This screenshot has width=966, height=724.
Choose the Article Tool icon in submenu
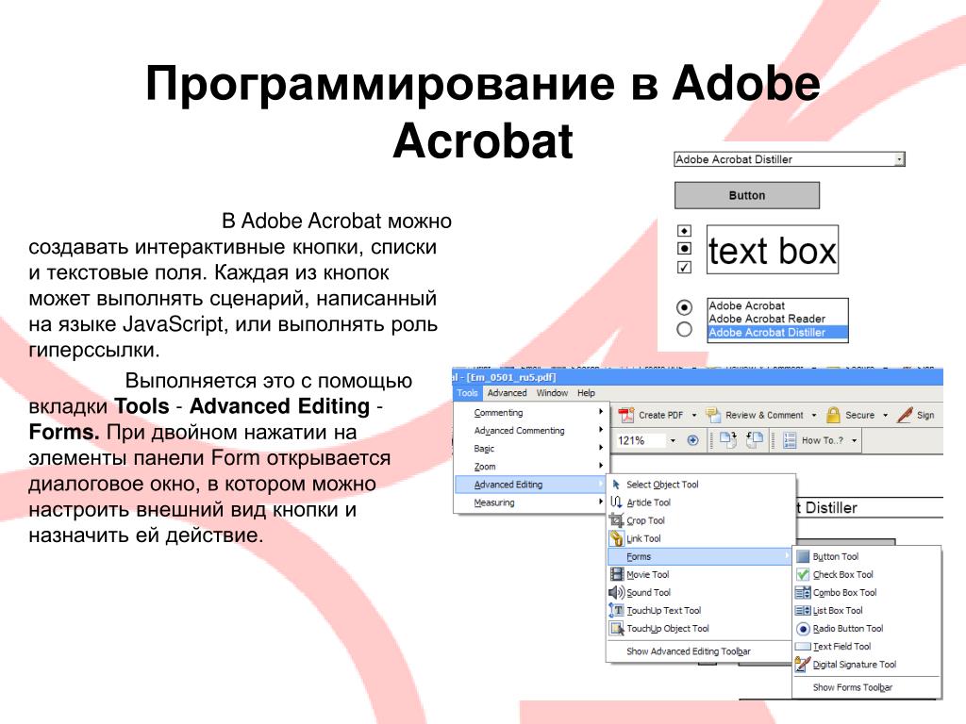(x=616, y=502)
